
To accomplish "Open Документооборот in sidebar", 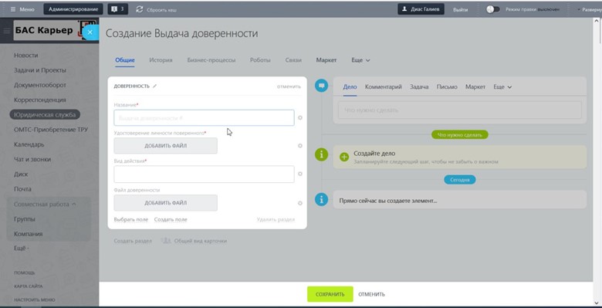I will [x=40, y=85].
